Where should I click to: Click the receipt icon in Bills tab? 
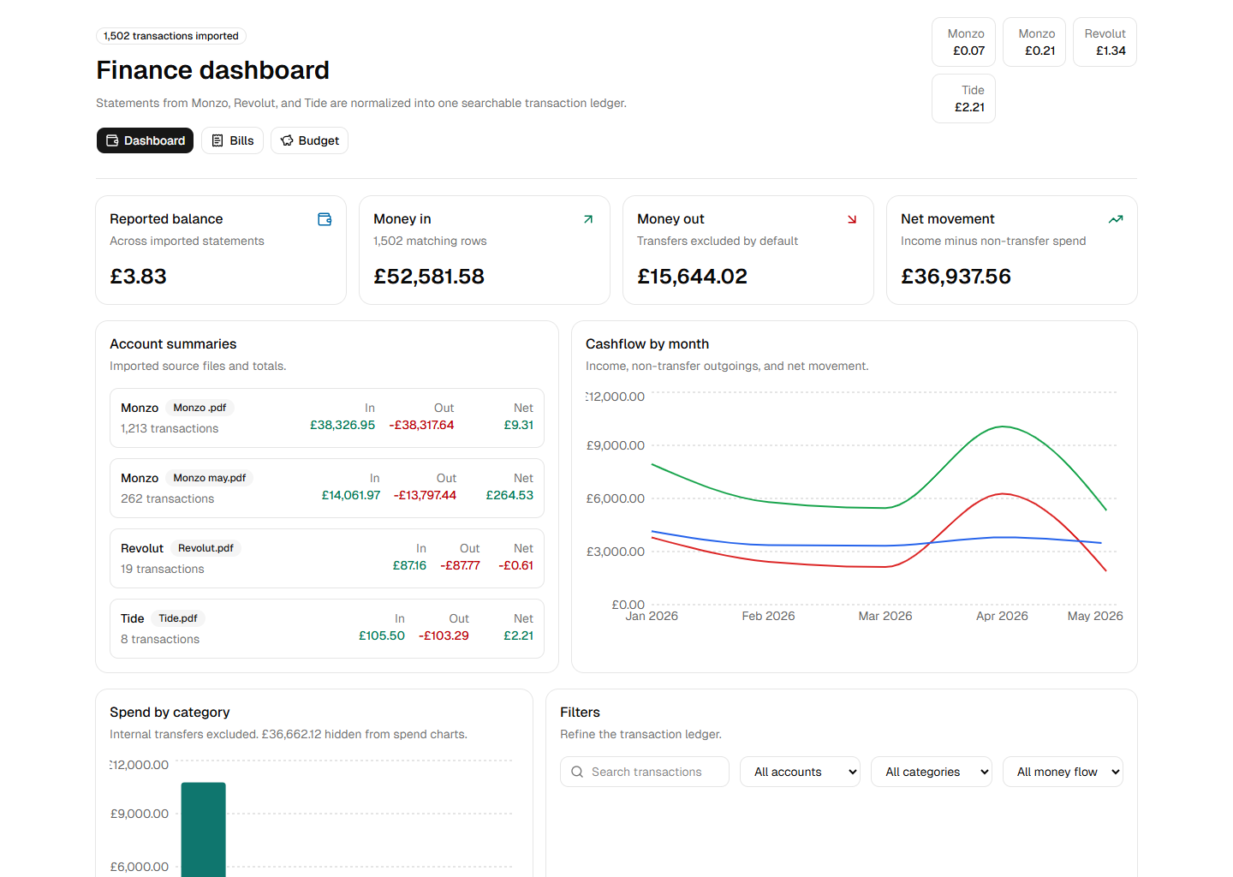click(x=217, y=140)
